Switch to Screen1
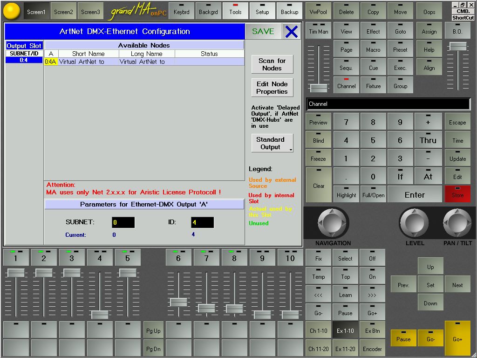This screenshot has width=477, height=358. coord(36,12)
